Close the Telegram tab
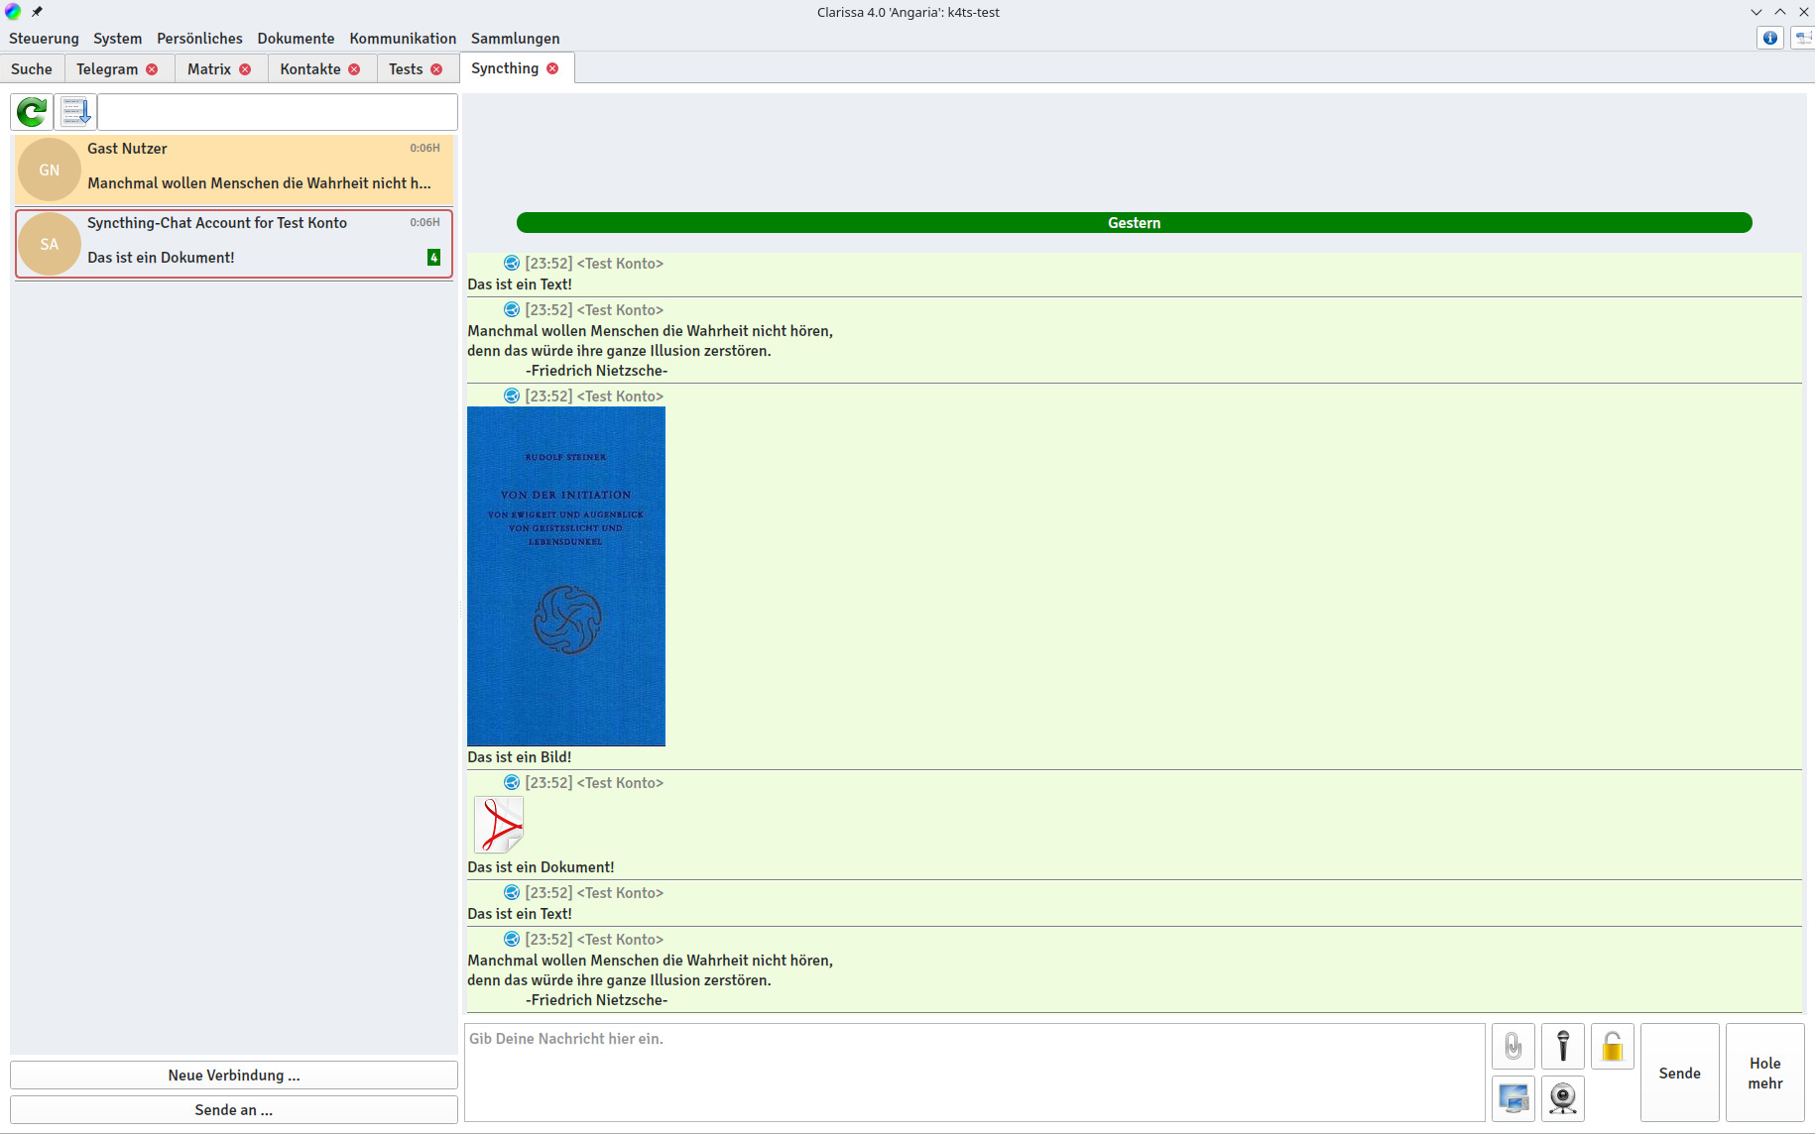1815x1134 pixels. tap(152, 69)
